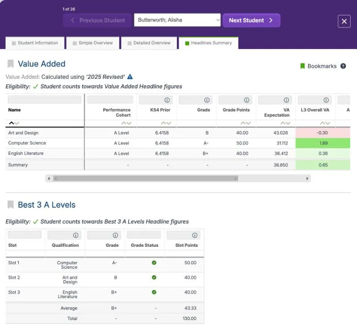
Task: Close the student panel with X
Action: coord(344,22)
